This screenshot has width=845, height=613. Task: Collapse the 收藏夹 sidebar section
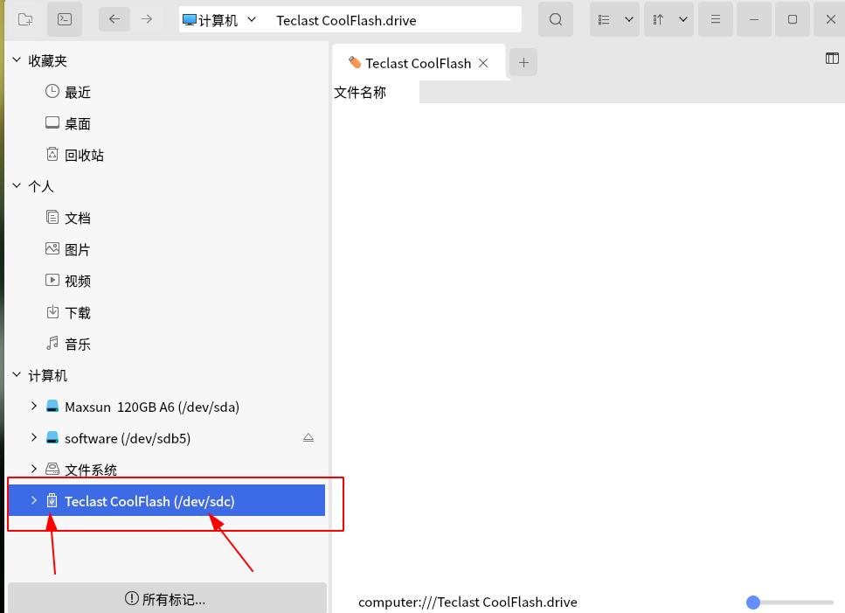(16, 59)
